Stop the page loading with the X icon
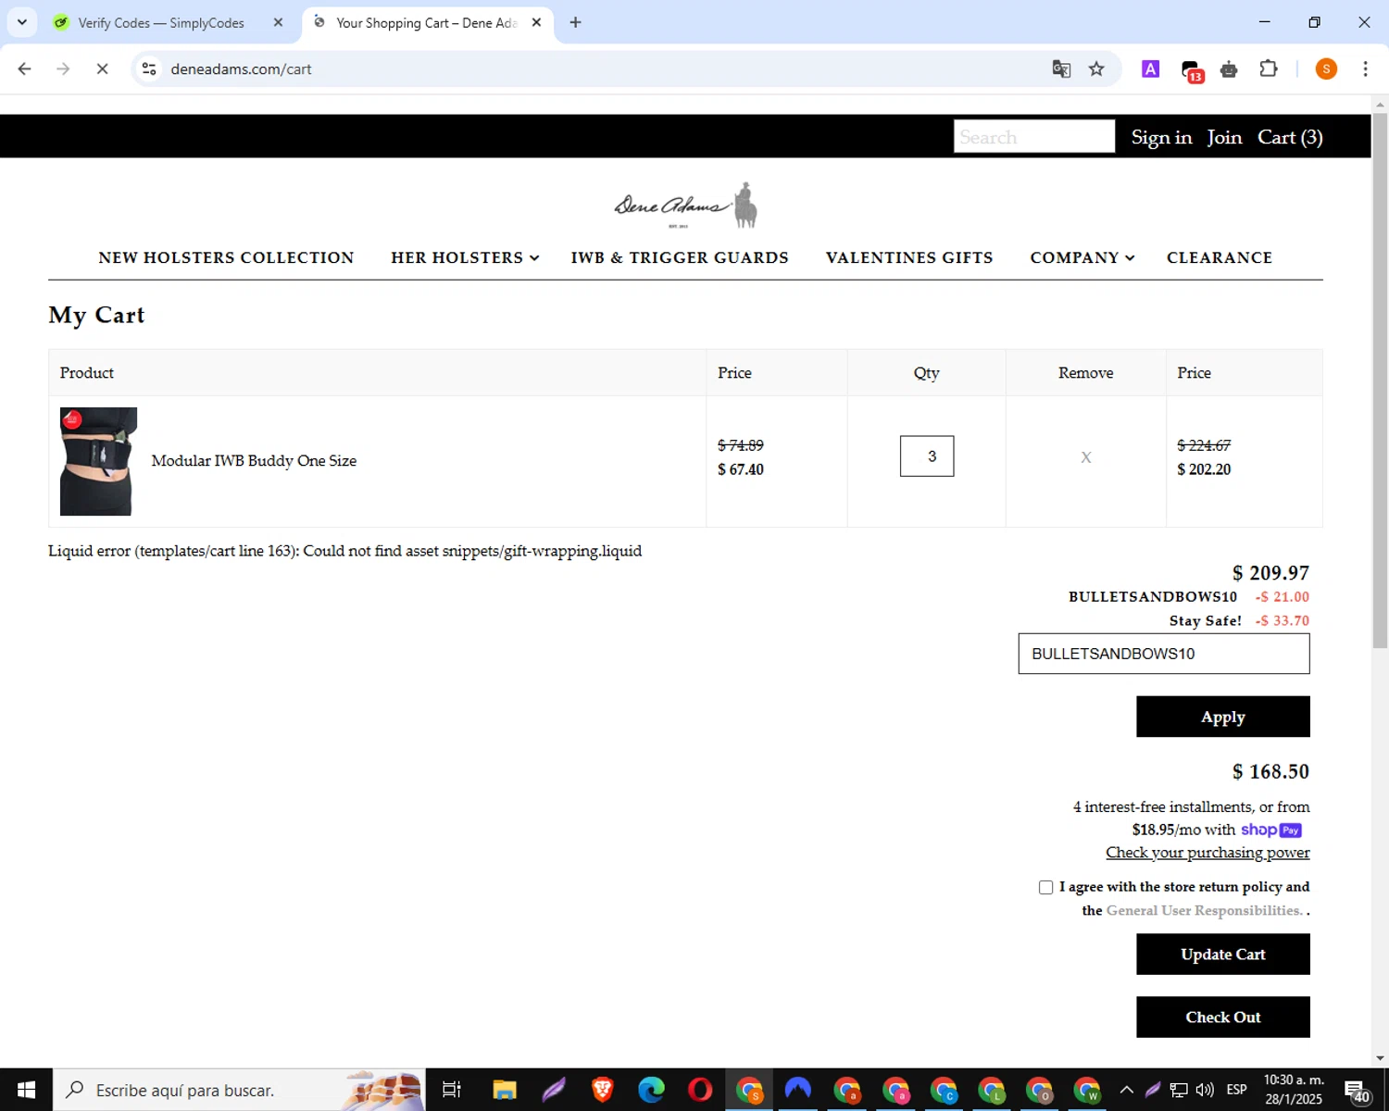This screenshot has width=1389, height=1111. coord(102,69)
